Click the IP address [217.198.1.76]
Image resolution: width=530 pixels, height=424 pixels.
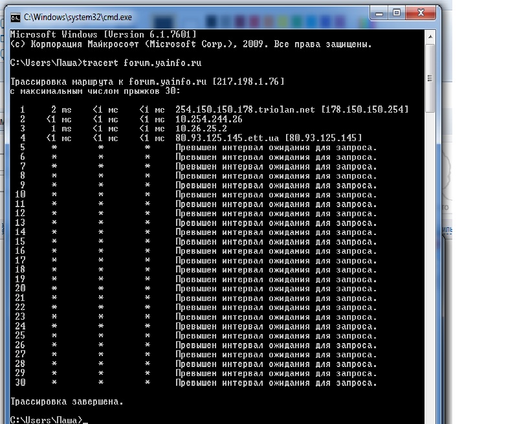248,82
